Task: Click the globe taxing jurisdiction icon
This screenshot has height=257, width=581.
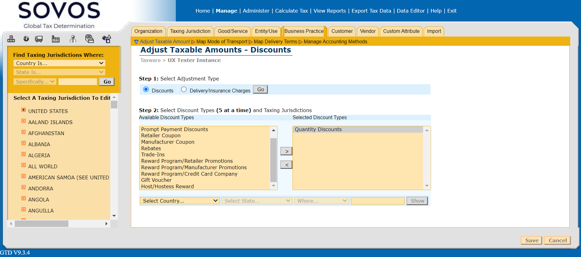Action: pos(26,39)
